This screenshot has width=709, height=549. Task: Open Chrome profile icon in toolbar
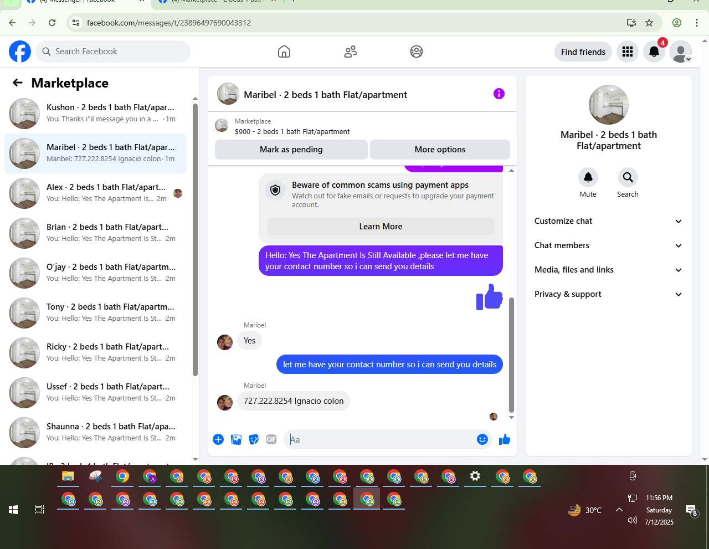pos(677,23)
